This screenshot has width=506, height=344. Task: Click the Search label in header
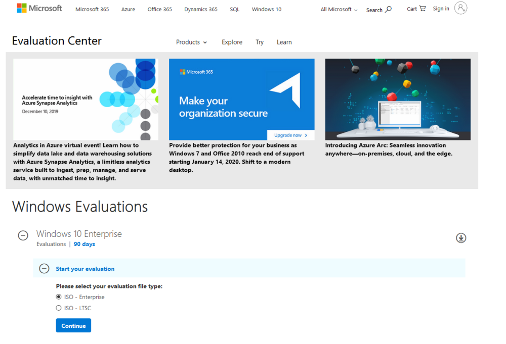click(374, 10)
